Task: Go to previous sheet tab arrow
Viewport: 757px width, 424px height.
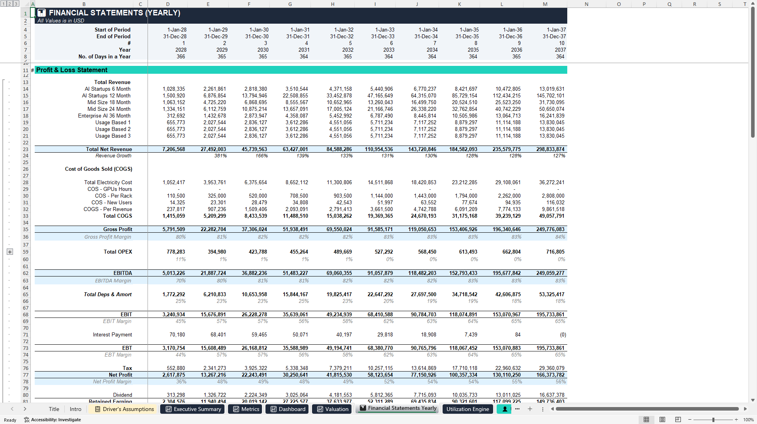Action: [12, 409]
